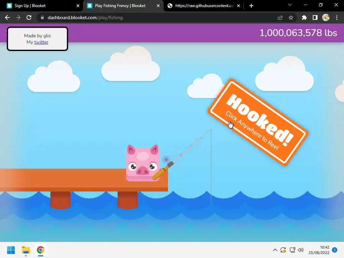The width and height of the screenshot is (344, 258).
Task: Open Chrome's three-dot menu
Action: click(x=337, y=17)
